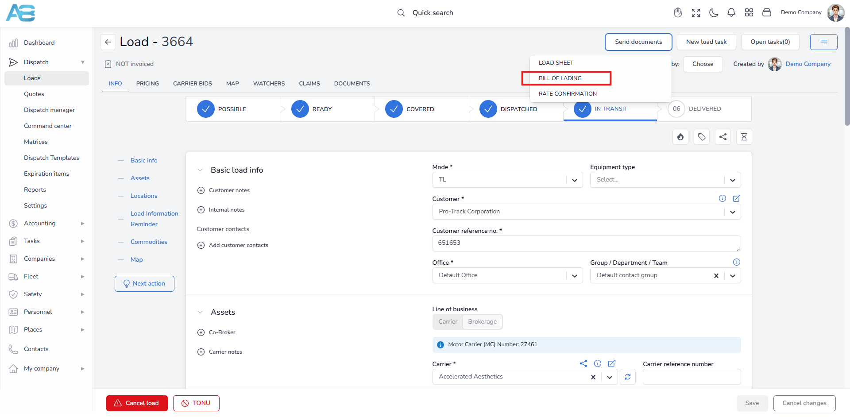The image size is (850, 417).
Task: Open carrier external link icon
Action: 612,363
